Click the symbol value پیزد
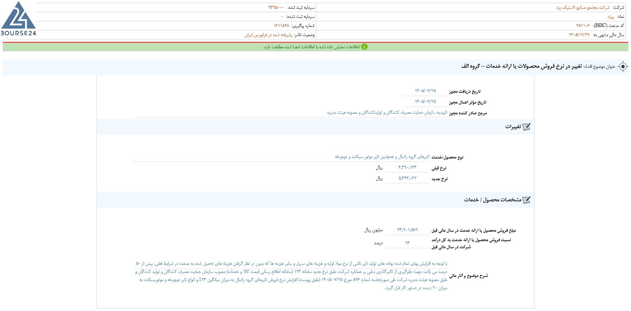631x311 pixels. (x=610, y=17)
